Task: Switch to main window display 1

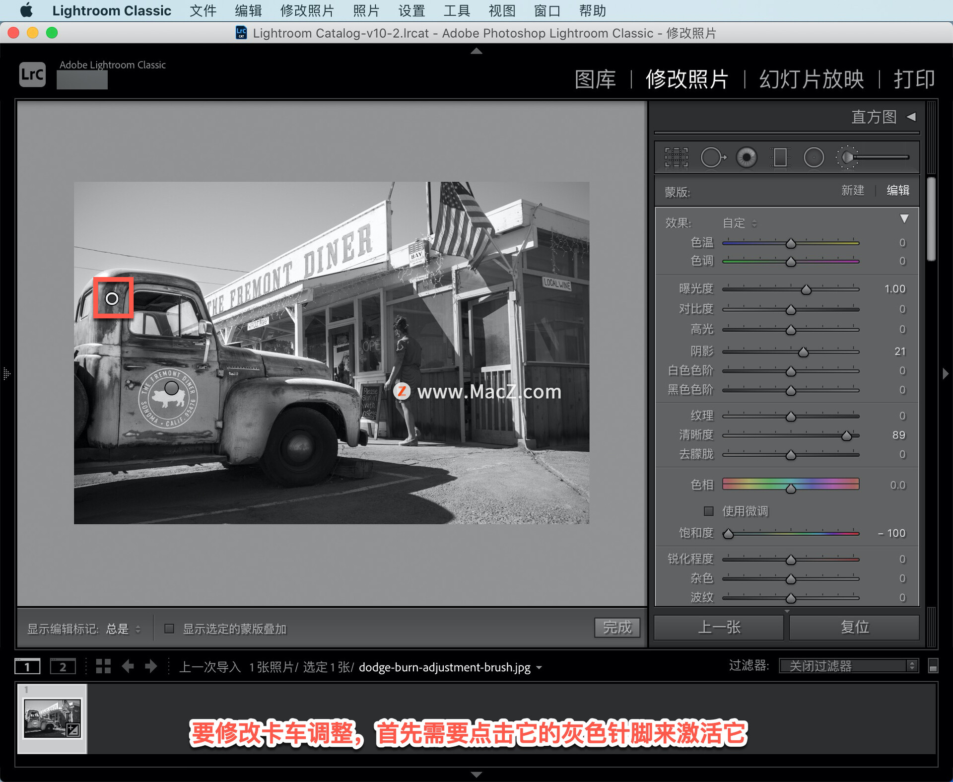Action: coord(27,666)
